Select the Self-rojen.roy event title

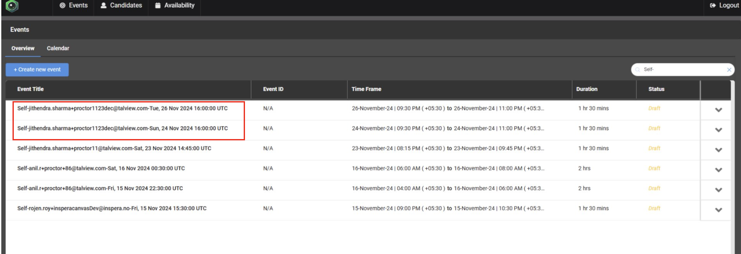click(112, 208)
